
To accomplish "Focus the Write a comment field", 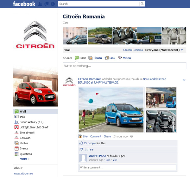I will (127, 167).
